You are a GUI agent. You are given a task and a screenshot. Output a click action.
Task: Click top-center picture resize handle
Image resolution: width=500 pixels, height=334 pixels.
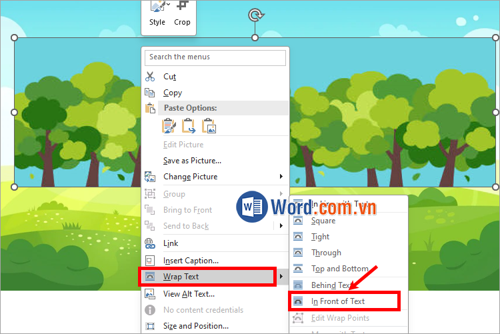(x=255, y=37)
